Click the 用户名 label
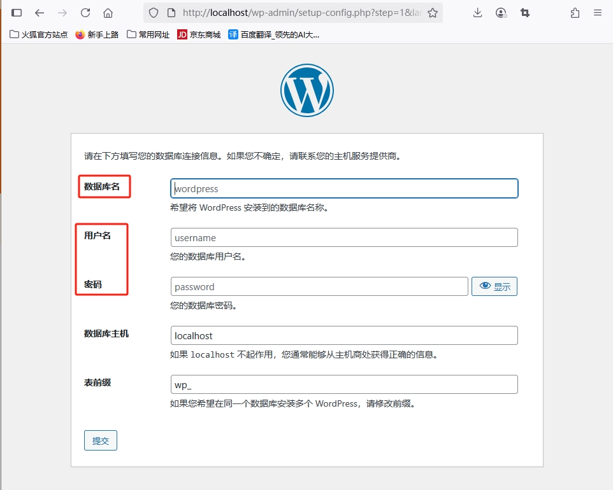This screenshot has height=490, width=613. (97, 235)
